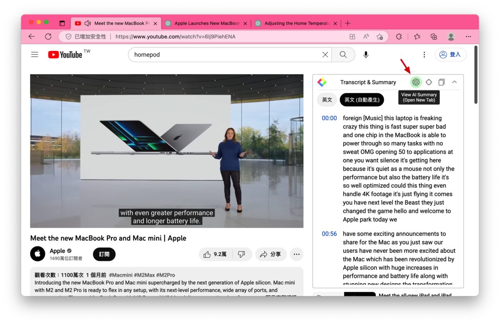This screenshot has width=500, height=324.
Task: Like the video (9.2萬 thumbs up)
Action: pos(215,254)
